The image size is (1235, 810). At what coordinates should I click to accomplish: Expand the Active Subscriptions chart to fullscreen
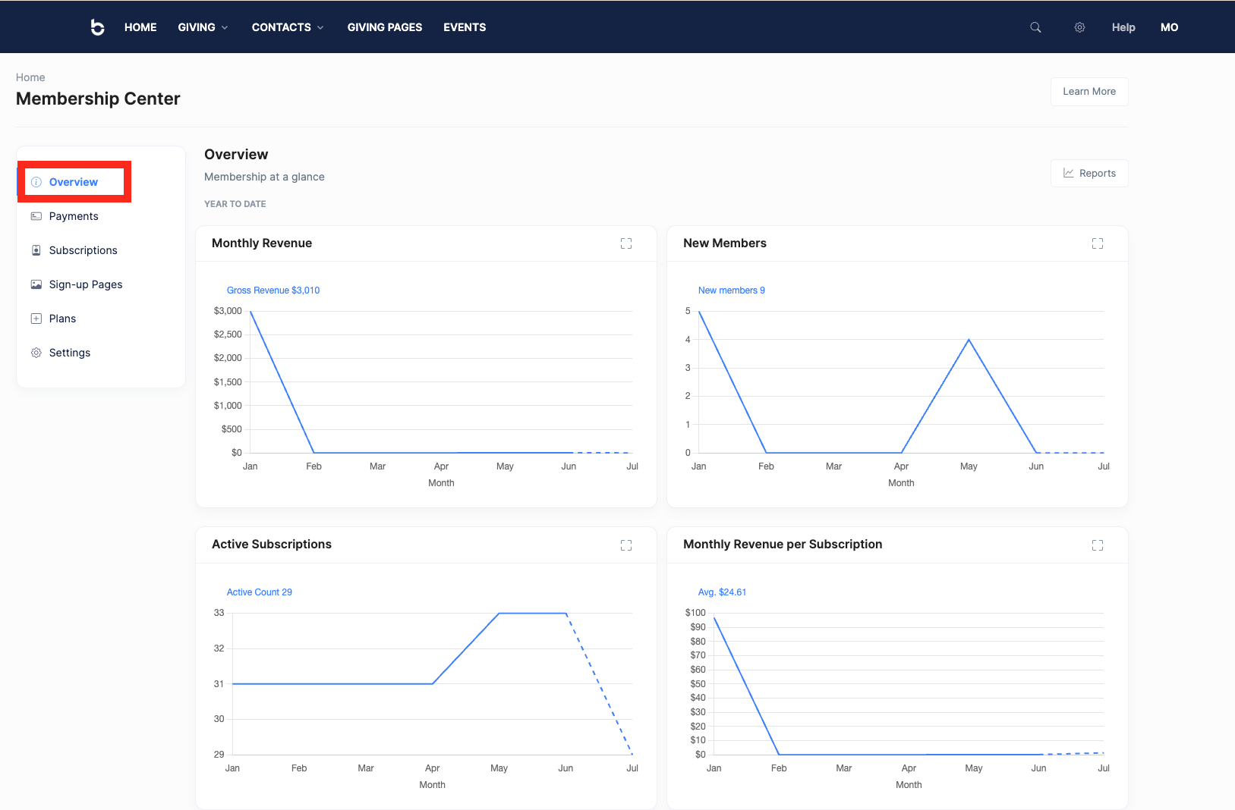coord(625,545)
